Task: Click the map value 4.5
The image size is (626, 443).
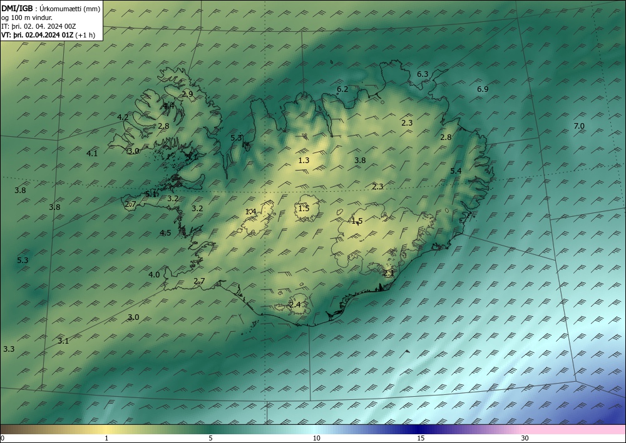Action: pos(165,233)
